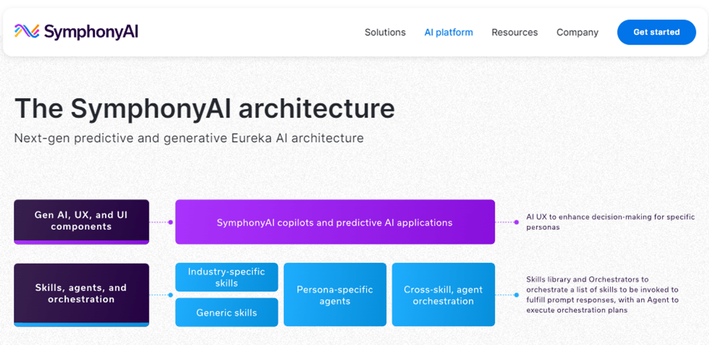This screenshot has width=709, height=345.
Task: Select the Skills, agents, and orchestration box
Action: coord(81,295)
